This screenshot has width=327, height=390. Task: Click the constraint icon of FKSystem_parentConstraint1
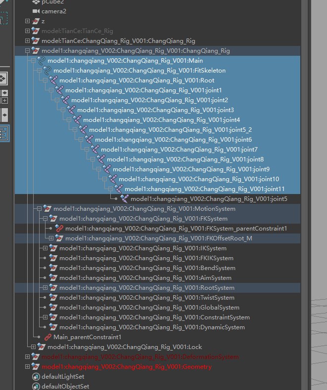[x=59, y=229]
